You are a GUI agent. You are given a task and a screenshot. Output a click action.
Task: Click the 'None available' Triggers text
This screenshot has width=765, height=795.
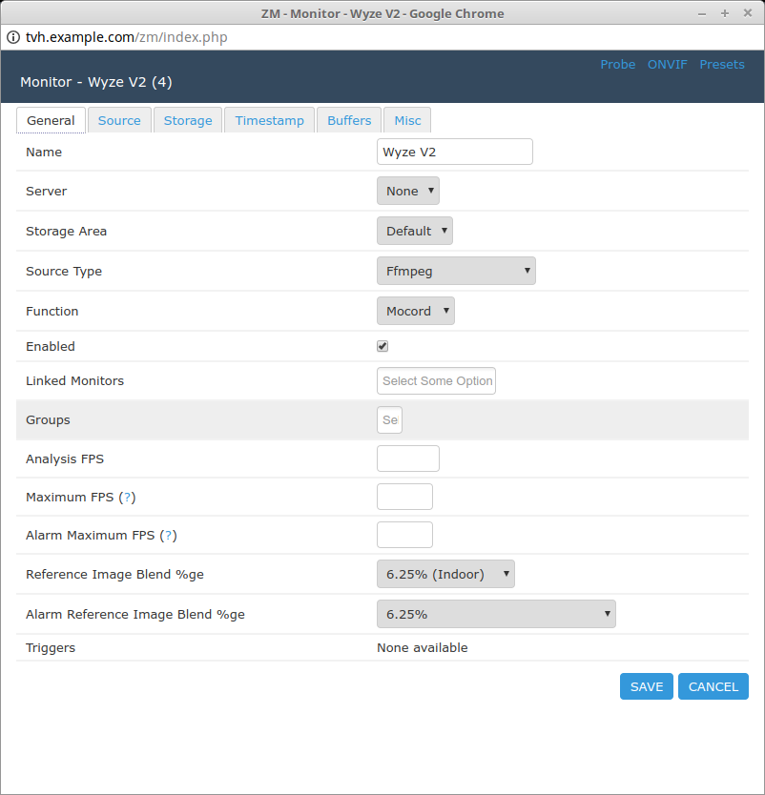click(422, 647)
